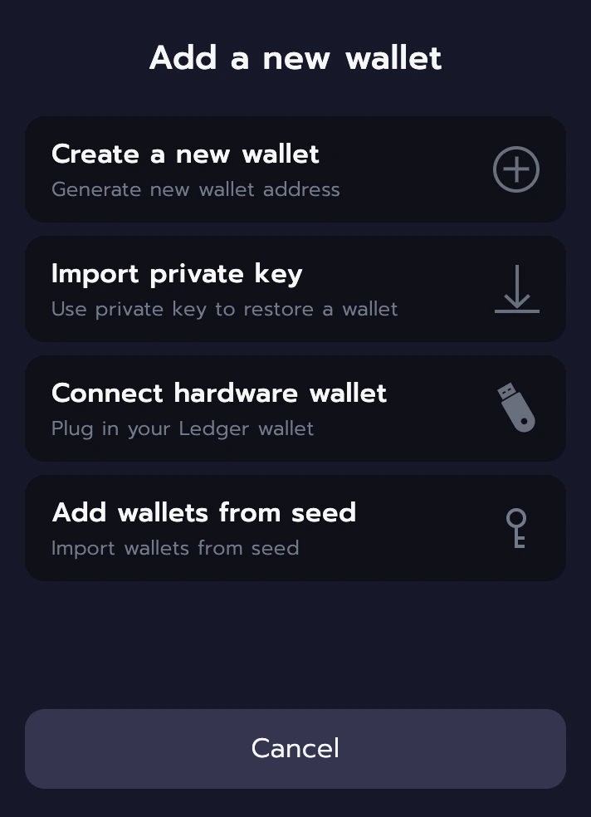The image size is (591, 817).
Task: Click the text Generate new wallet address
Action: (x=195, y=189)
